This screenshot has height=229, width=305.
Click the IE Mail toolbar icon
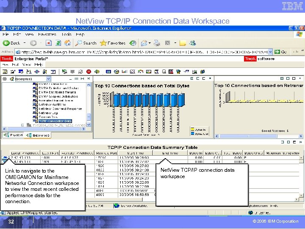[x=144, y=43]
